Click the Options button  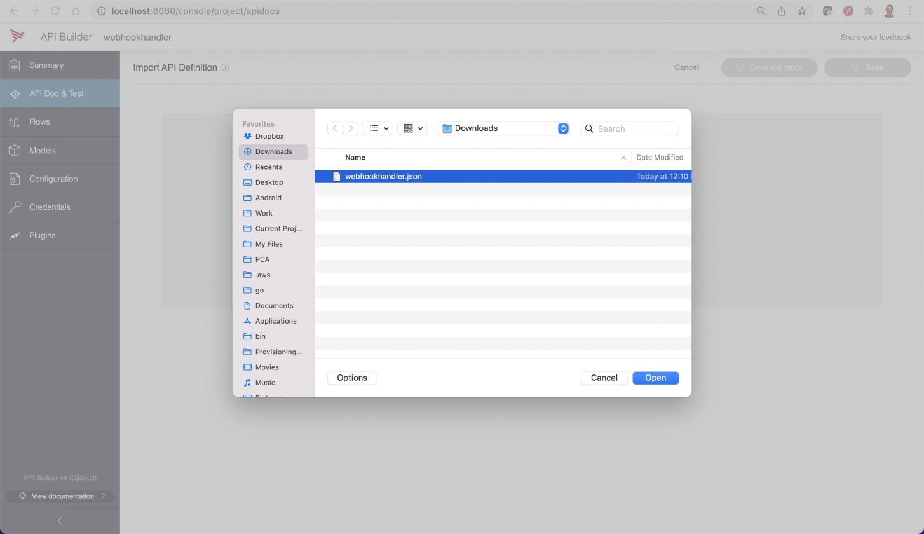352,378
